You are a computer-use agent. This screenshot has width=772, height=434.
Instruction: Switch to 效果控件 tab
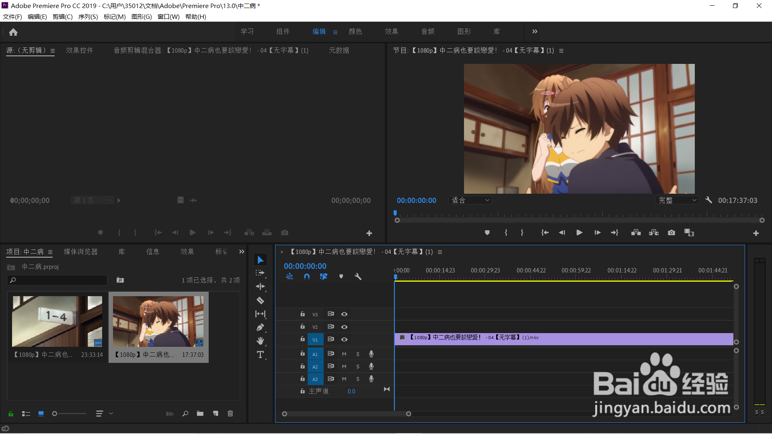coord(80,50)
